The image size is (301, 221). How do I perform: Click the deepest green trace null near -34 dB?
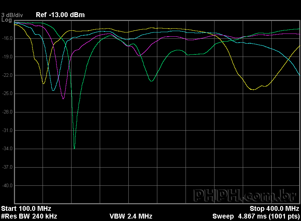[x=74, y=148]
